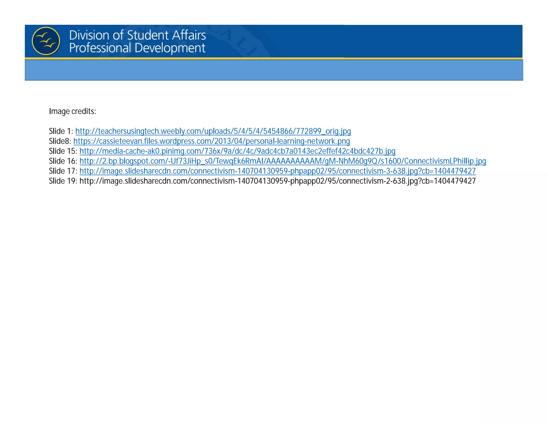This screenshot has height=423, width=548.
Task: Click the 'Slide8:' label
Action: tap(60, 141)
